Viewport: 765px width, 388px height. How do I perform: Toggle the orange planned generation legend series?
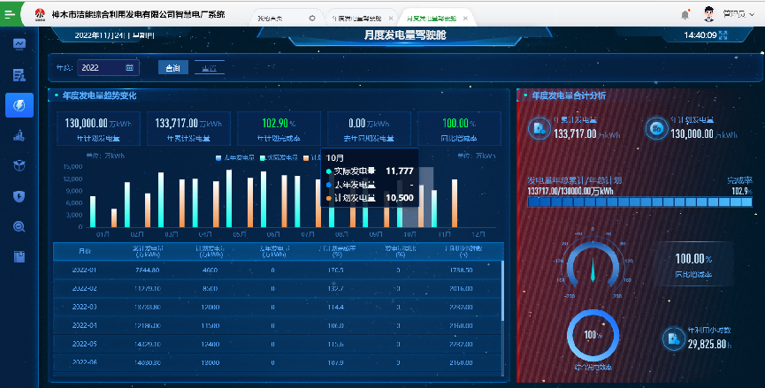(310, 157)
